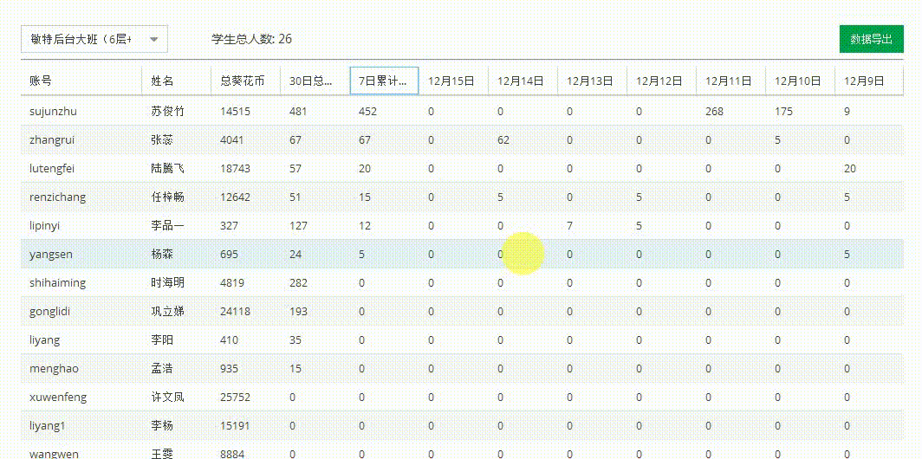Click the renzichang account row

[x=58, y=197]
